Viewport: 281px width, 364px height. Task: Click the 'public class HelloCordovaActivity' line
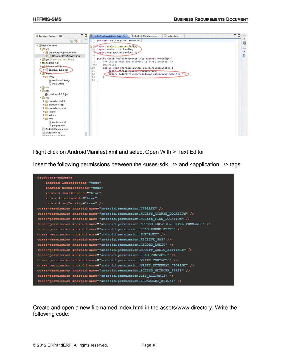tap(134, 59)
